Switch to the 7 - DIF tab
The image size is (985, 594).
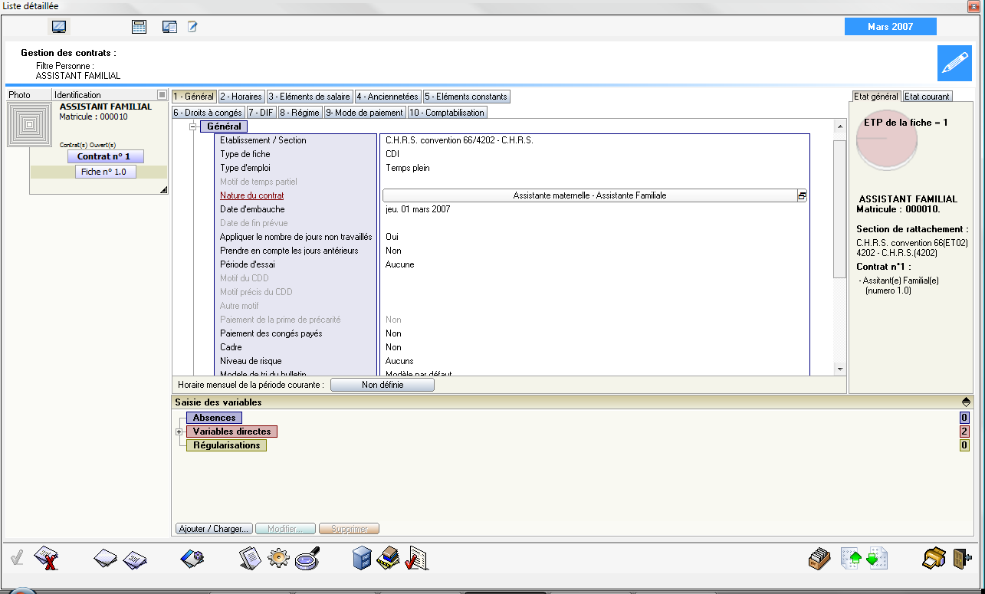tap(261, 112)
